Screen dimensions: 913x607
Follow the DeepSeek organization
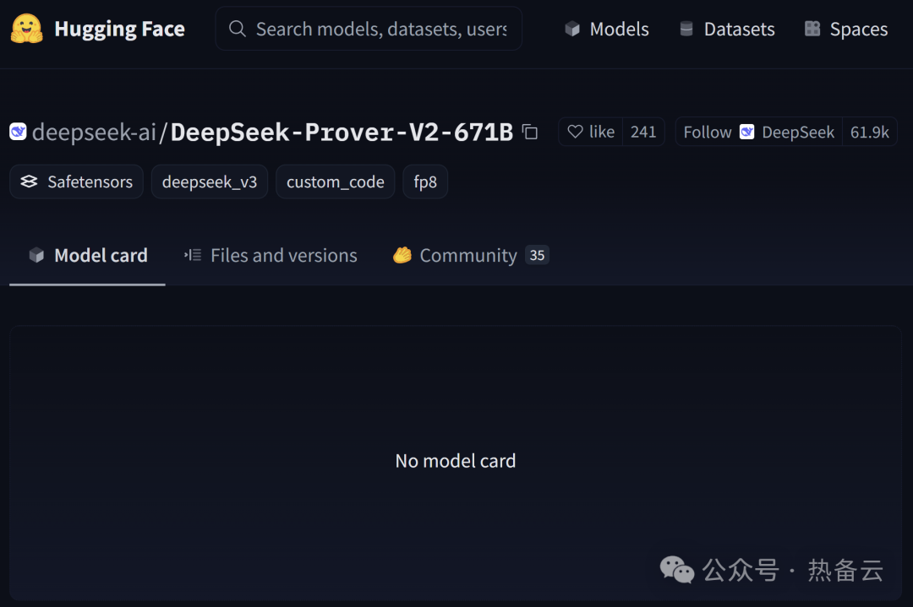[758, 132]
